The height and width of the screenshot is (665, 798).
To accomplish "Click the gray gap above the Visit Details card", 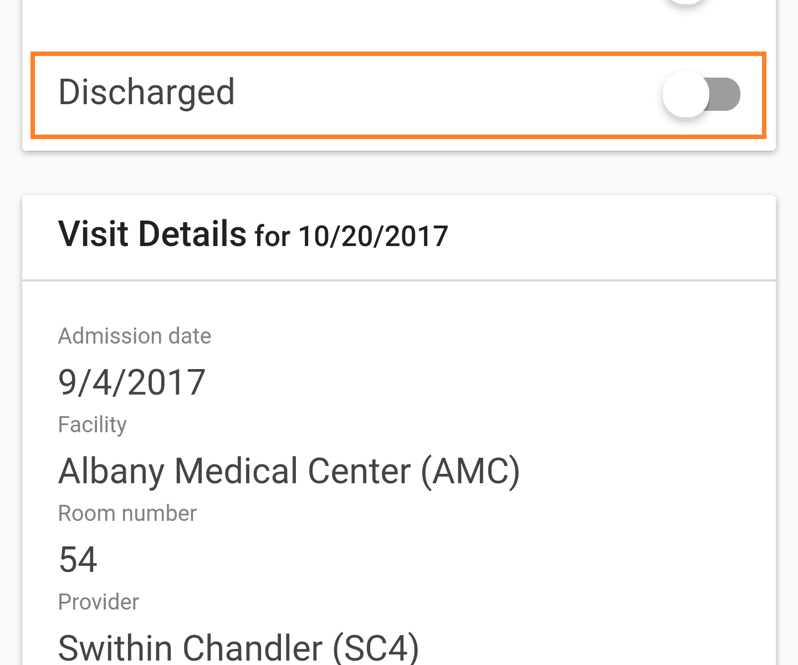I will pyautogui.click(x=399, y=173).
